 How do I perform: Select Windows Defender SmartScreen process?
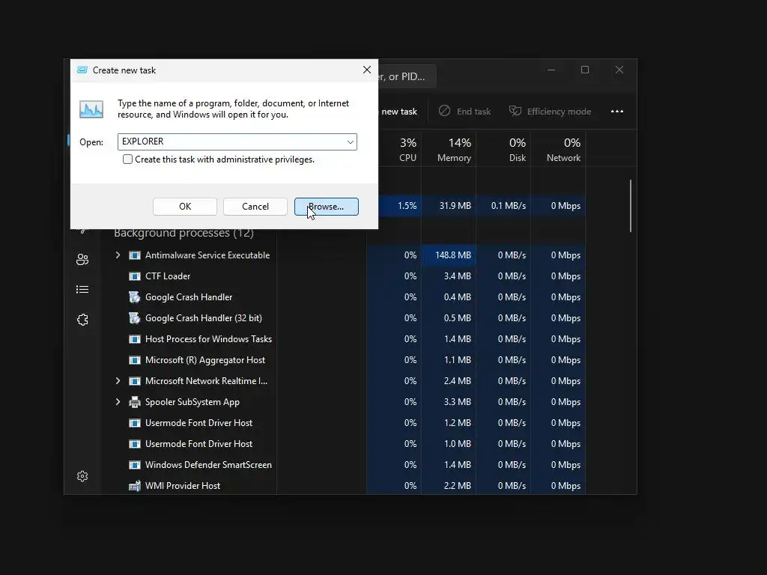[208, 465]
